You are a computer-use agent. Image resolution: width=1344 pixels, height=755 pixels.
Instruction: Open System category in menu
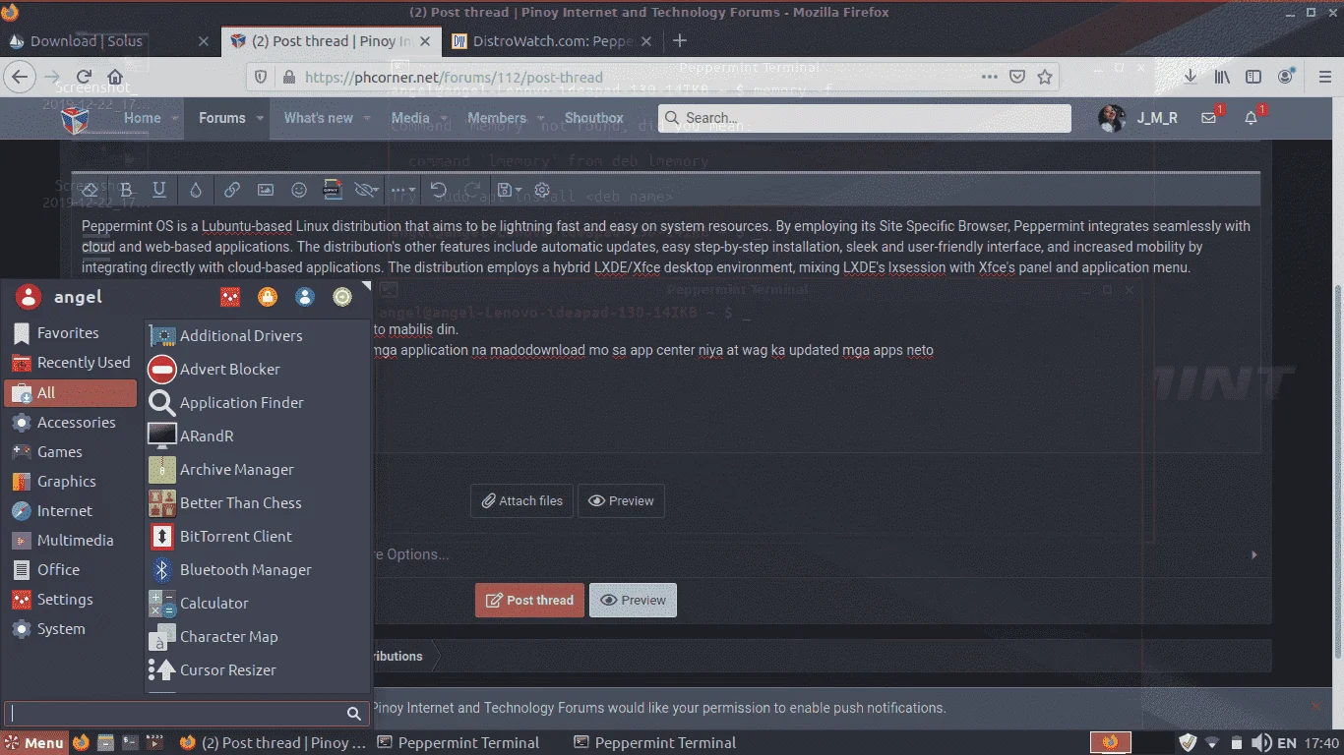pos(71,628)
